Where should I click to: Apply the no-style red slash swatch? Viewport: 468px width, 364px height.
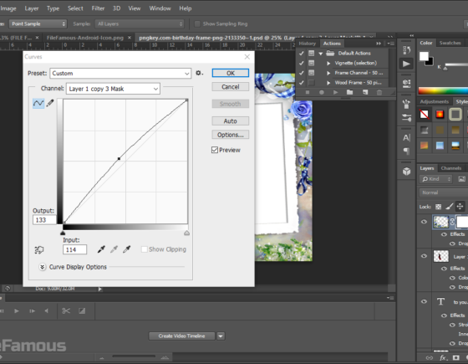pos(425,114)
